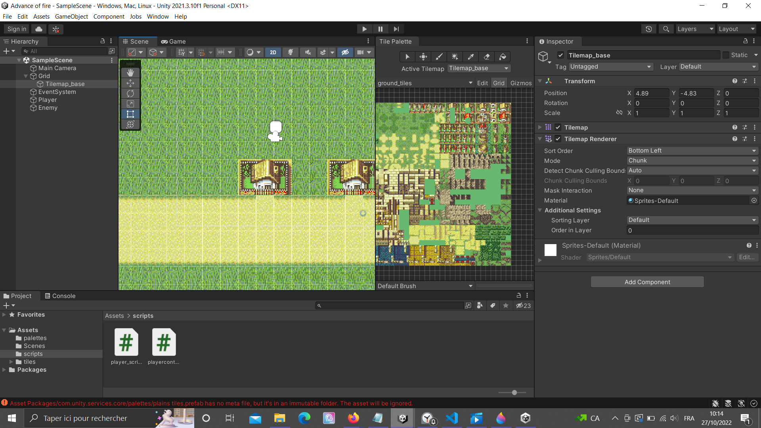This screenshot has height=428, width=761.
Task: Select the Hand view tool
Action: click(130, 73)
